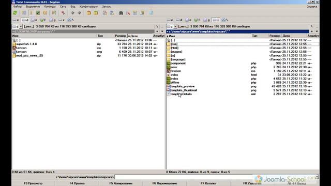Open the Запуск menu
331x186 pixels.
[106, 7]
